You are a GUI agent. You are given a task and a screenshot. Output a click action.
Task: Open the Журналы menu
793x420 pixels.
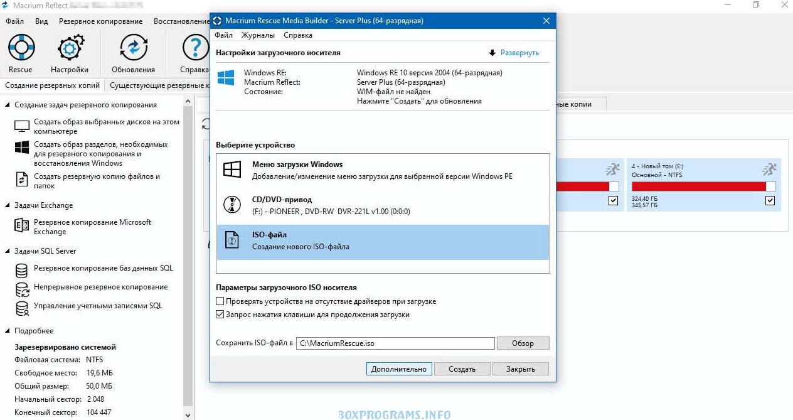click(x=258, y=35)
